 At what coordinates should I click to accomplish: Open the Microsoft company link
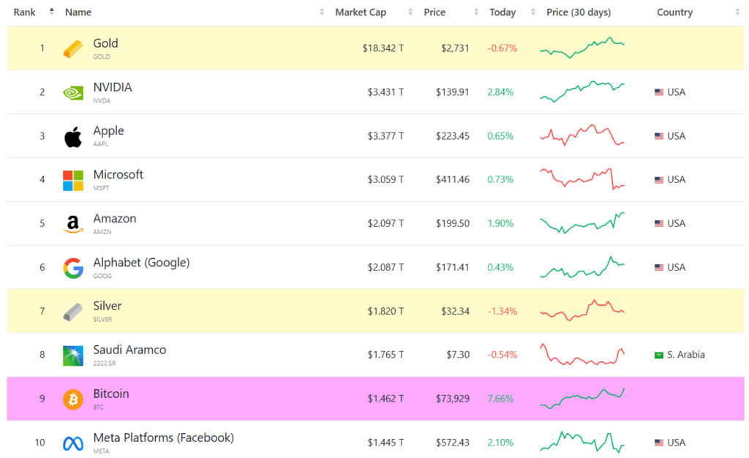click(118, 175)
